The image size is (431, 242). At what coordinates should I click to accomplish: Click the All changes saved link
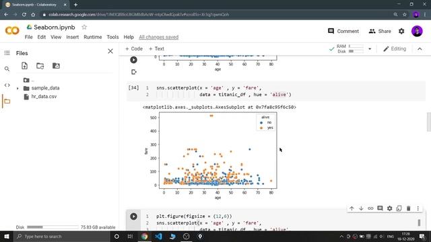pyautogui.click(x=159, y=37)
